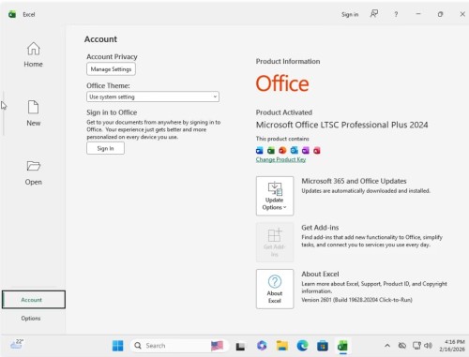Open Options from the sidebar
The image size is (469, 357).
pos(31,319)
